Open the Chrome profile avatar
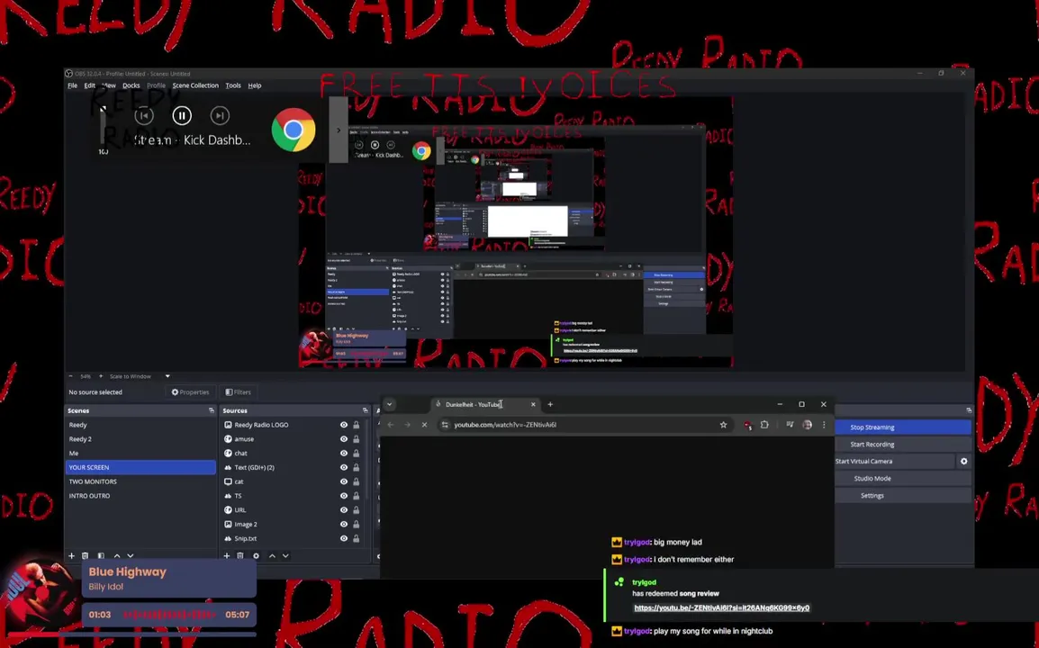This screenshot has height=648, width=1039. (x=807, y=425)
